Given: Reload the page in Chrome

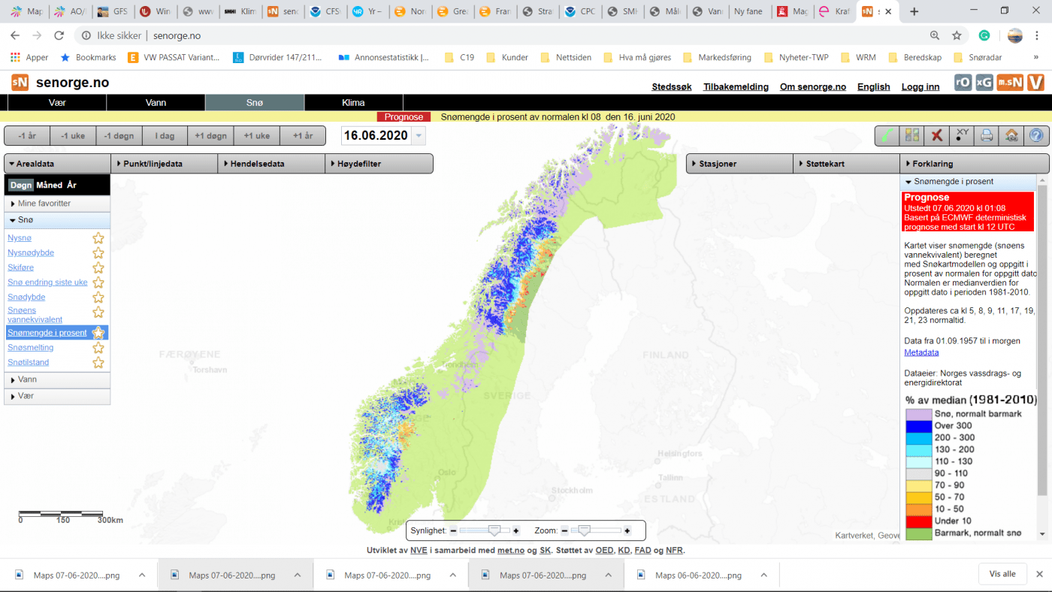Looking at the screenshot, I should [59, 35].
